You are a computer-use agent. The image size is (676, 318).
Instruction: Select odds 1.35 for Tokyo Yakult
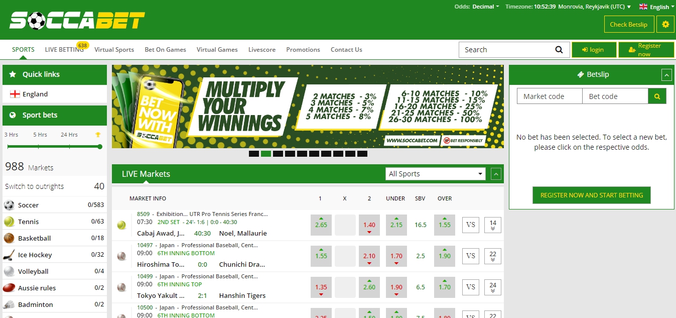click(x=321, y=287)
